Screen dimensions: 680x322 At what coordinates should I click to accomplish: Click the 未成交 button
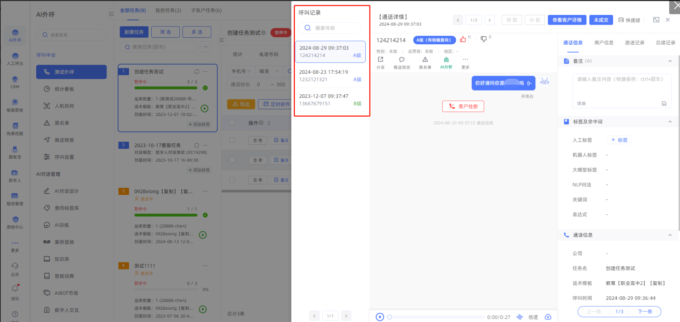pos(601,20)
